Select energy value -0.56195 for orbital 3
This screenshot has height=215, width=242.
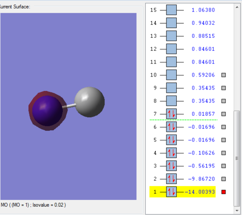click(x=201, y=166)
